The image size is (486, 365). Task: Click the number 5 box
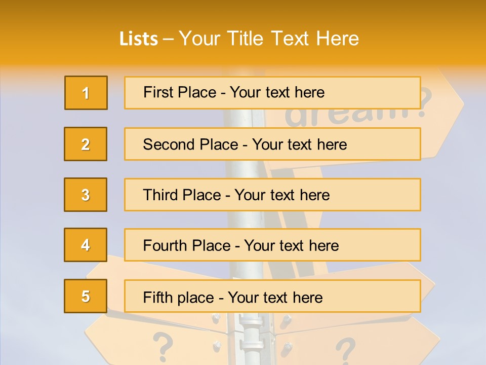coord(86,296)
